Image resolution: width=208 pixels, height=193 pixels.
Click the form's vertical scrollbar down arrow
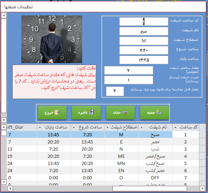point(4,120)
